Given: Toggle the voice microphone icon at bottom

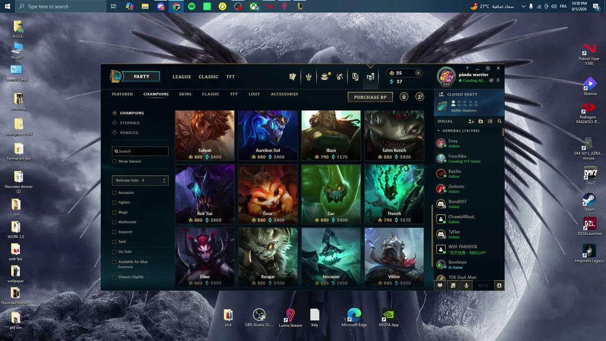Looking at the screenshot, I should point(466,286).
